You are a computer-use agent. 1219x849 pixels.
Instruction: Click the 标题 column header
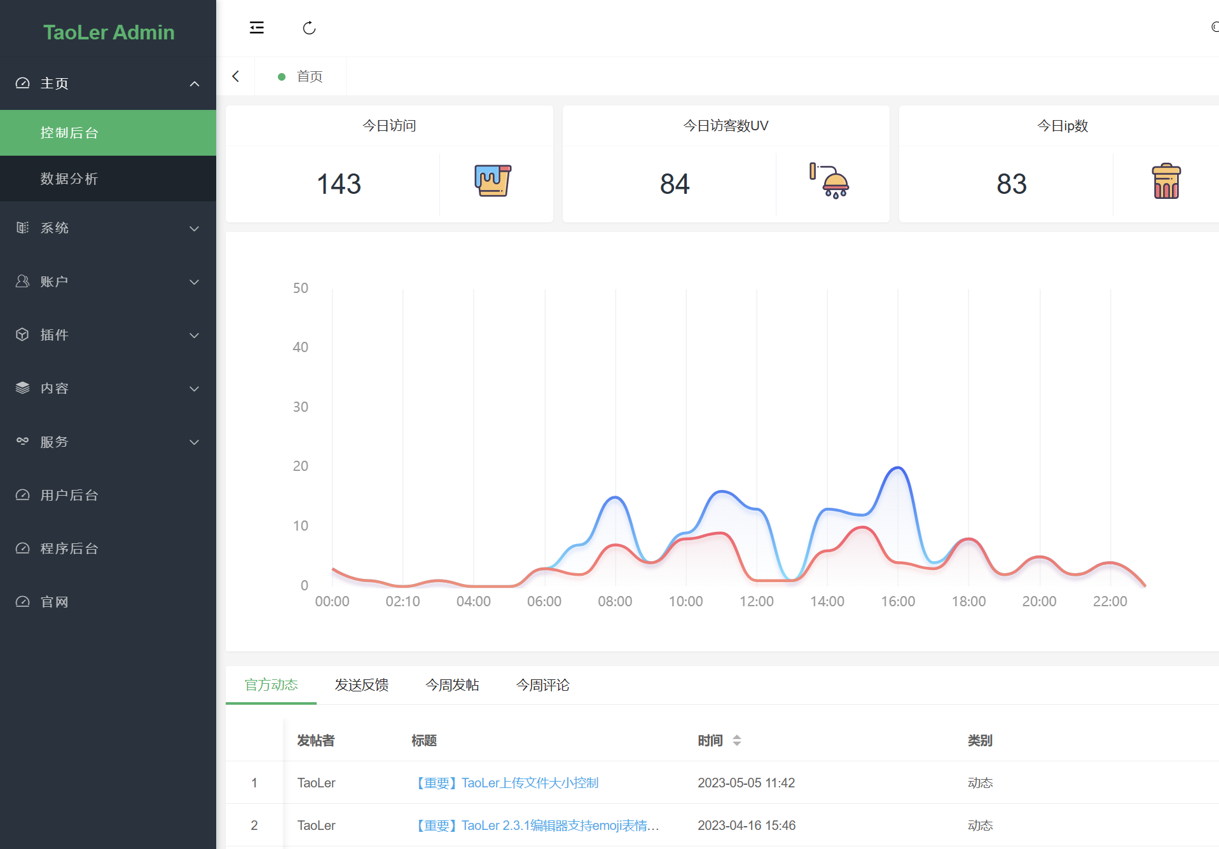[x=424, y=740]
